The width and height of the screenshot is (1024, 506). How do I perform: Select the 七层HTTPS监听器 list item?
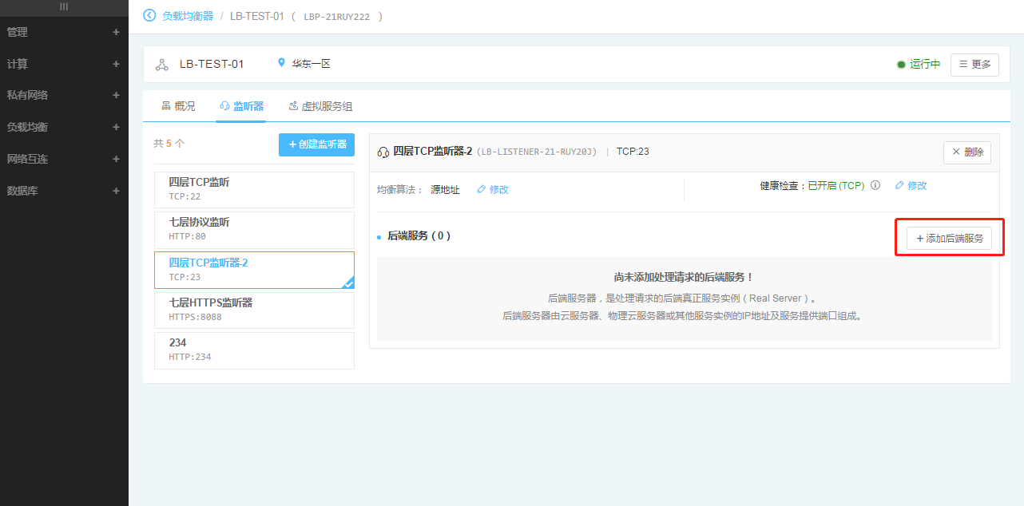point(254,310)
